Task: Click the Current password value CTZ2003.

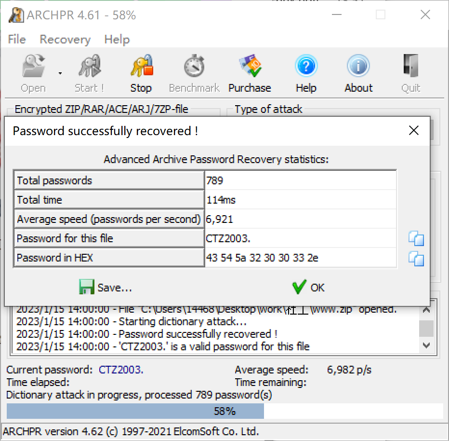Action: pos(121,370)
